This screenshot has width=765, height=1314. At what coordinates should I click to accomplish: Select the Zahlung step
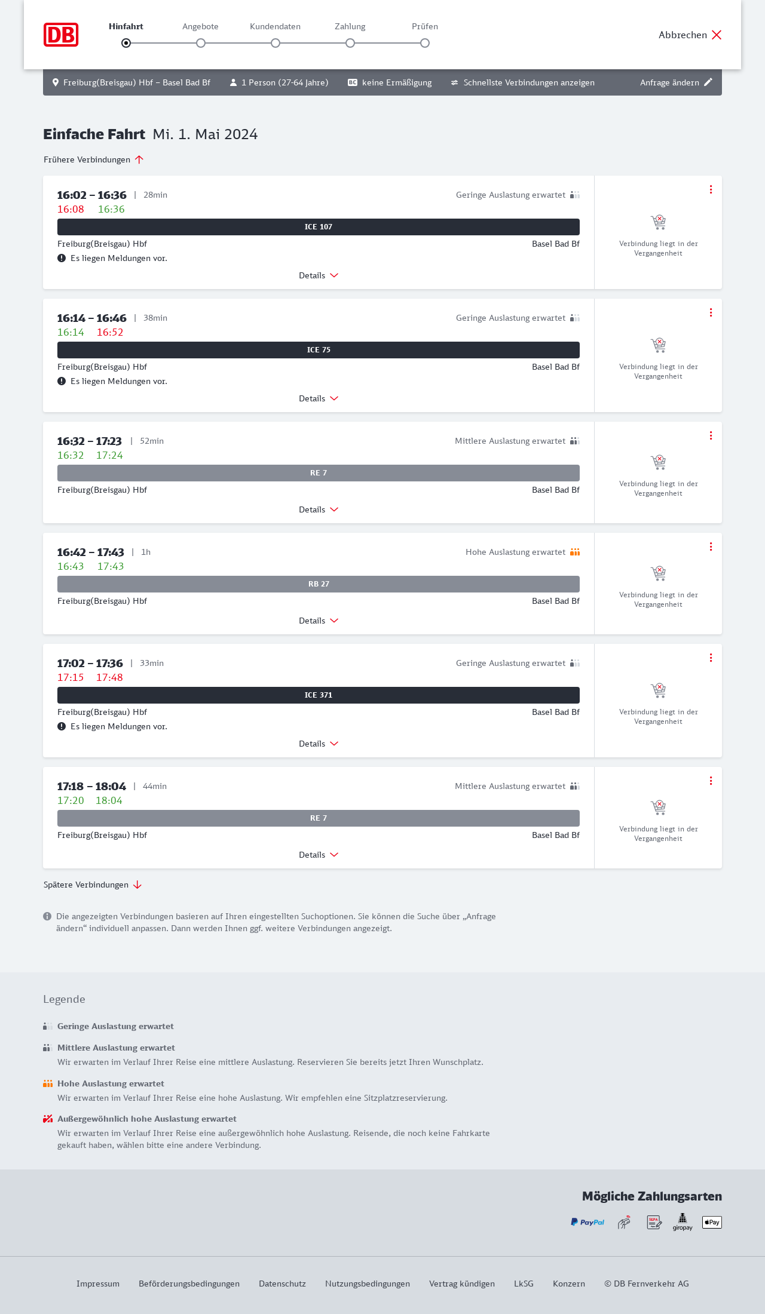click(x=350, y=42)
